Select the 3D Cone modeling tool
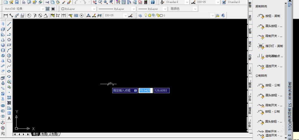 [x=3, y=40]
